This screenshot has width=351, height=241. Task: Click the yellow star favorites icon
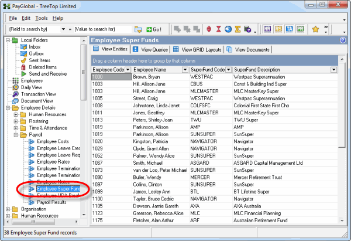(x=315, y=29)
